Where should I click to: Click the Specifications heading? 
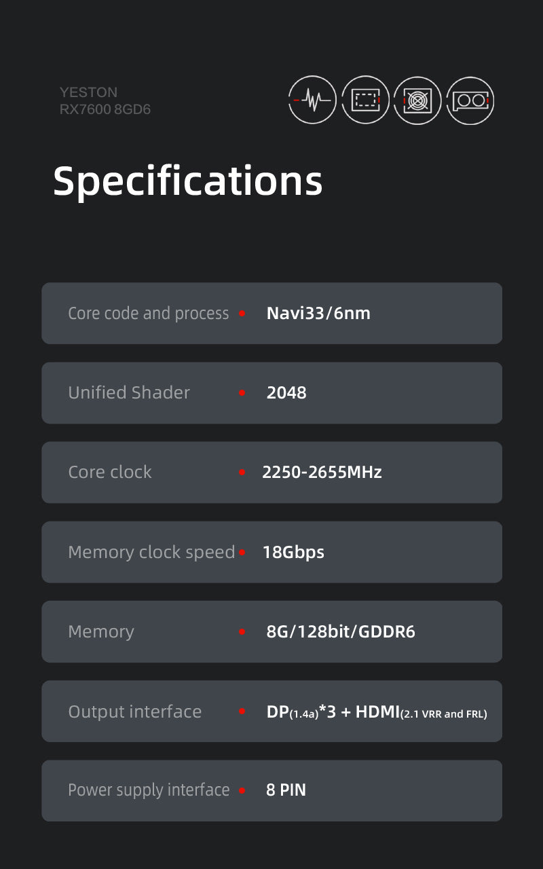tap(188, 182)
